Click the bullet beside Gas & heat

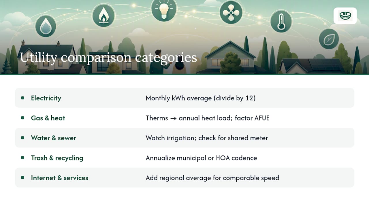click(x=22, y=118)
